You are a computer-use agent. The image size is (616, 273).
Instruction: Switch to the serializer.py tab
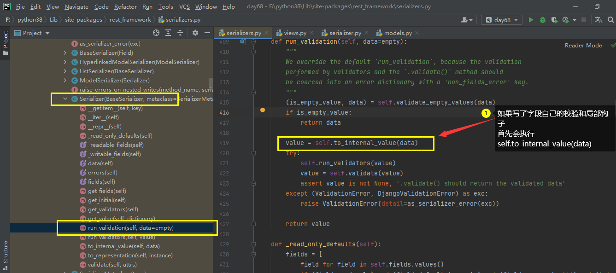point(345,33)
